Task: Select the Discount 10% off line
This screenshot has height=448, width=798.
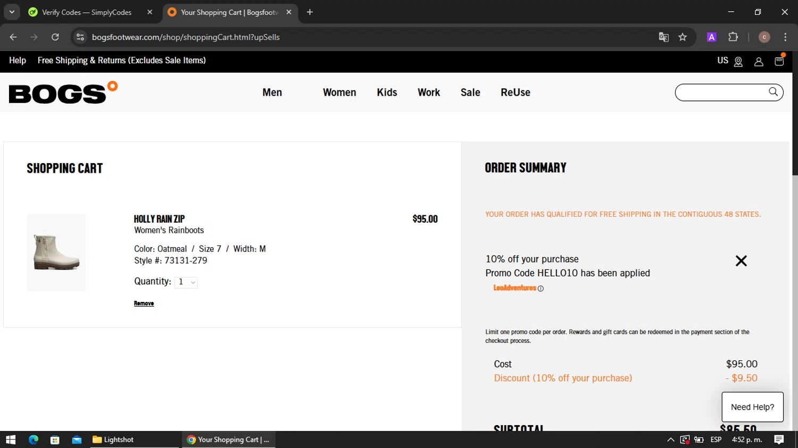Action: [626, 378]
